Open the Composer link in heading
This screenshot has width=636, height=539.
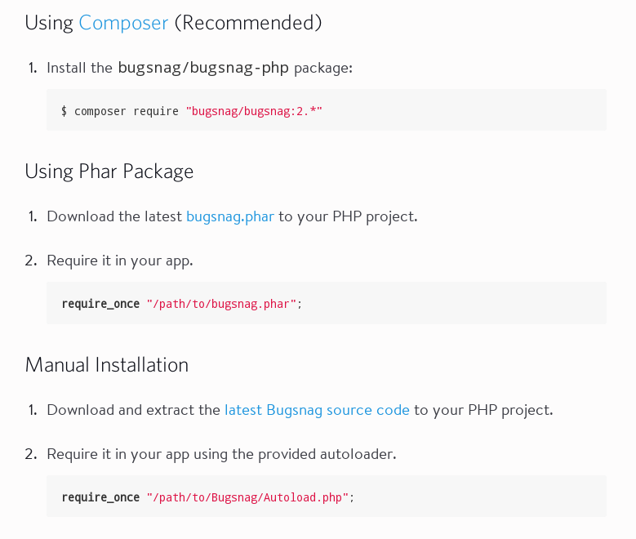123,23
